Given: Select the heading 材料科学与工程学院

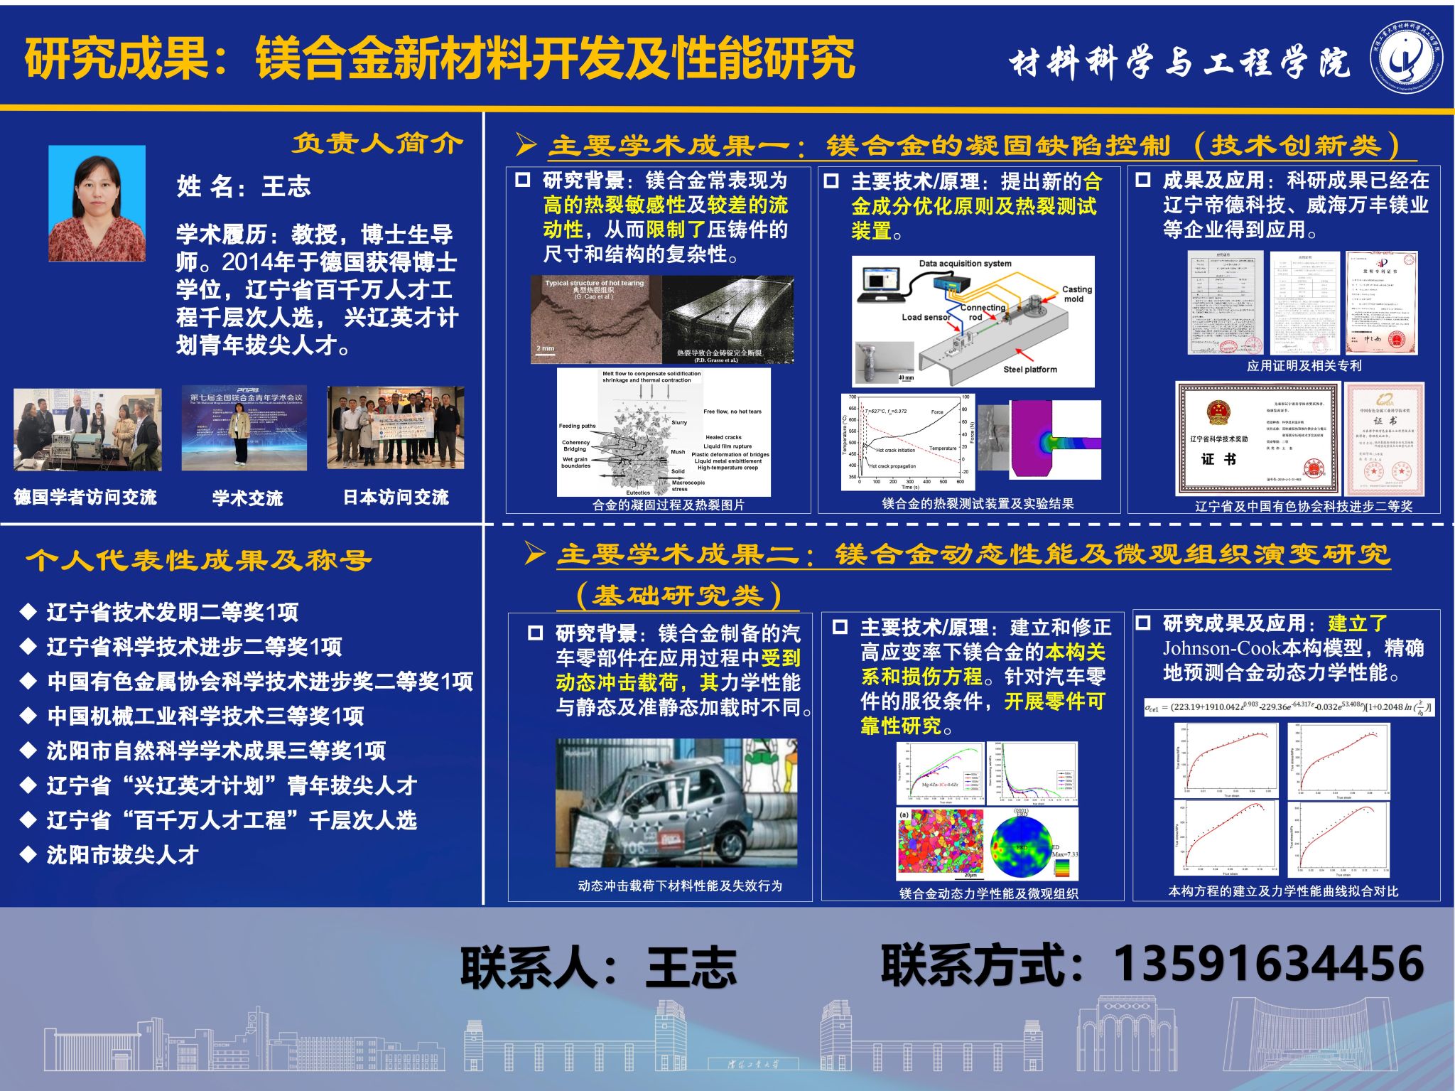Looking at the screenshot, I should click(1179, 63).
